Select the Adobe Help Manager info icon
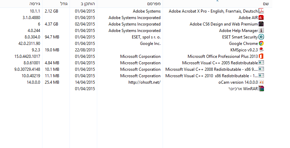The height and width of the screenshot is (148, 290). [x=261, y=30]
